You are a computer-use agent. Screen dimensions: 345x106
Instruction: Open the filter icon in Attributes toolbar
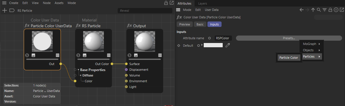[324, 10]
